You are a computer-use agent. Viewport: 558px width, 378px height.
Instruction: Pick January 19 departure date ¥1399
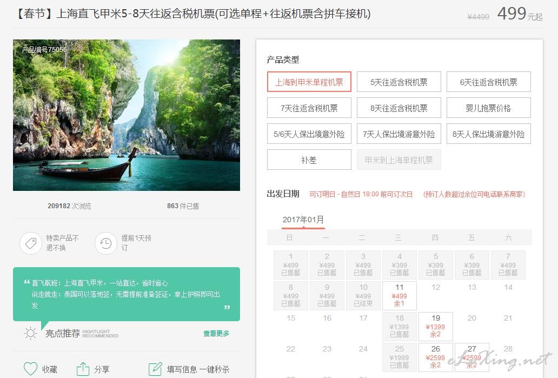tap(436, 327)
